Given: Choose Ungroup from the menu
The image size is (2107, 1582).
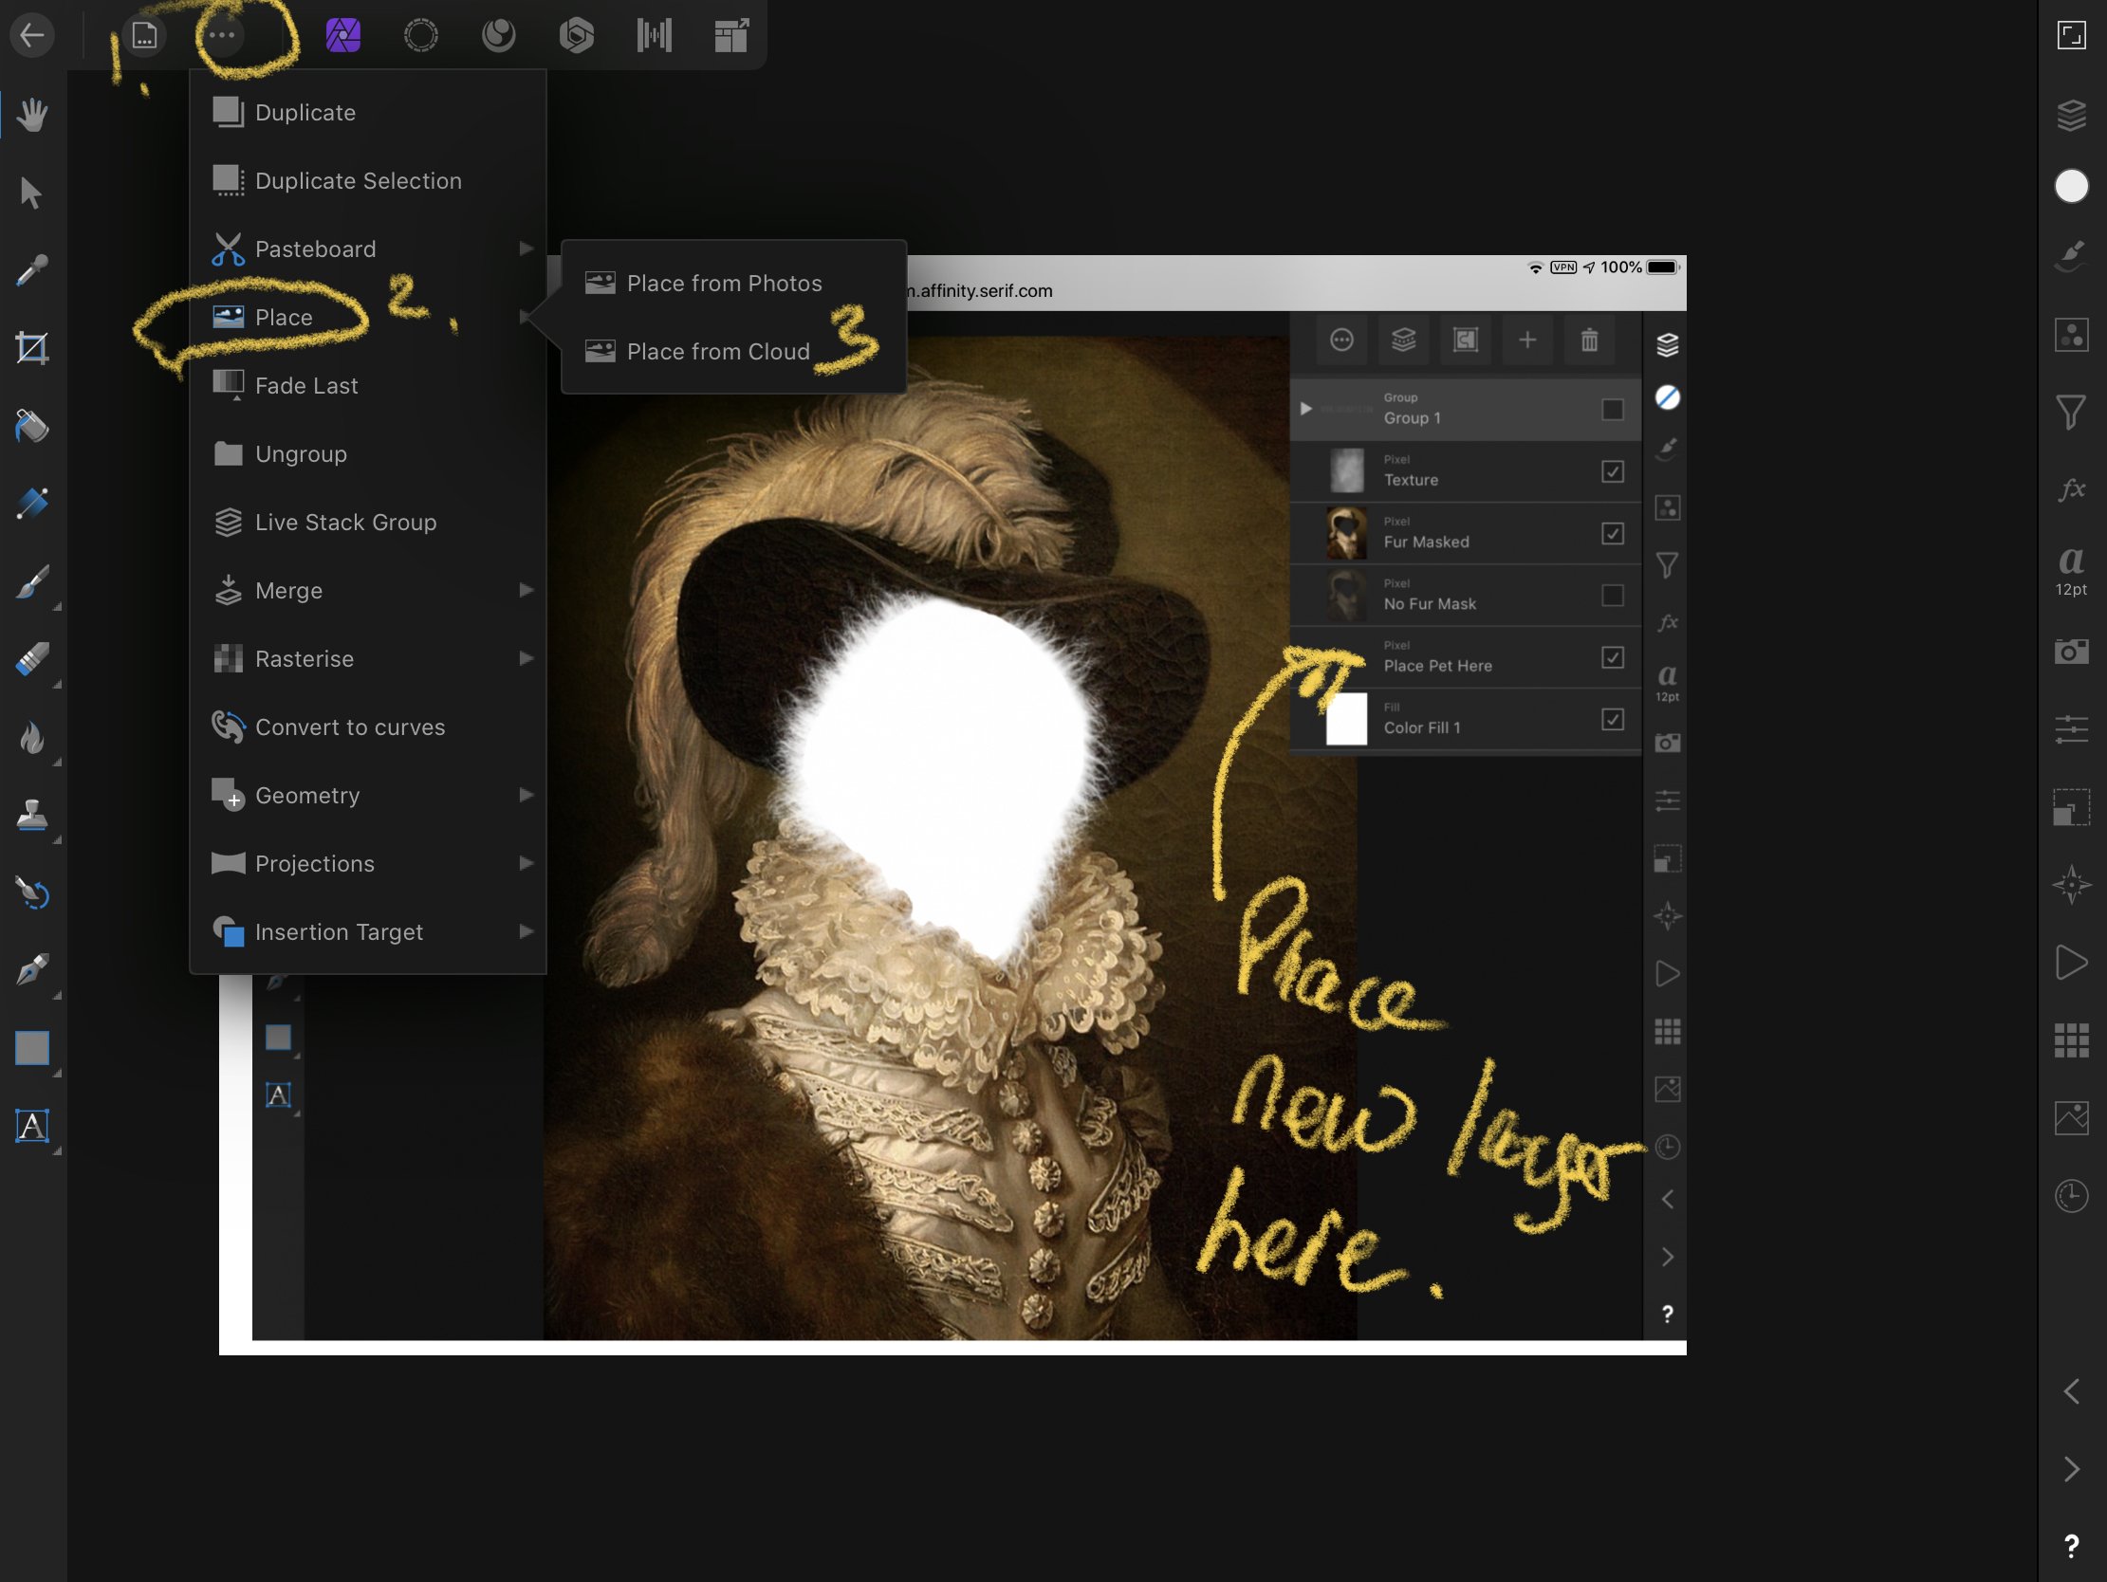Looking at the screenshot, I should (x=368, y=454).
